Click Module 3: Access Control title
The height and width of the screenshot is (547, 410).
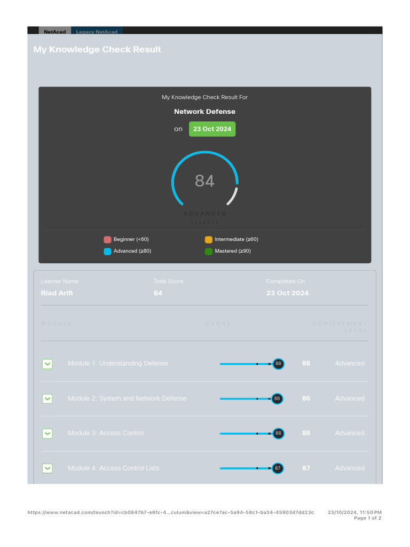[106, 433]
